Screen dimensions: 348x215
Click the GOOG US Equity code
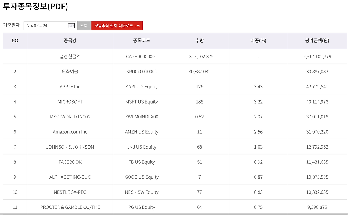[x=142, y=177]
